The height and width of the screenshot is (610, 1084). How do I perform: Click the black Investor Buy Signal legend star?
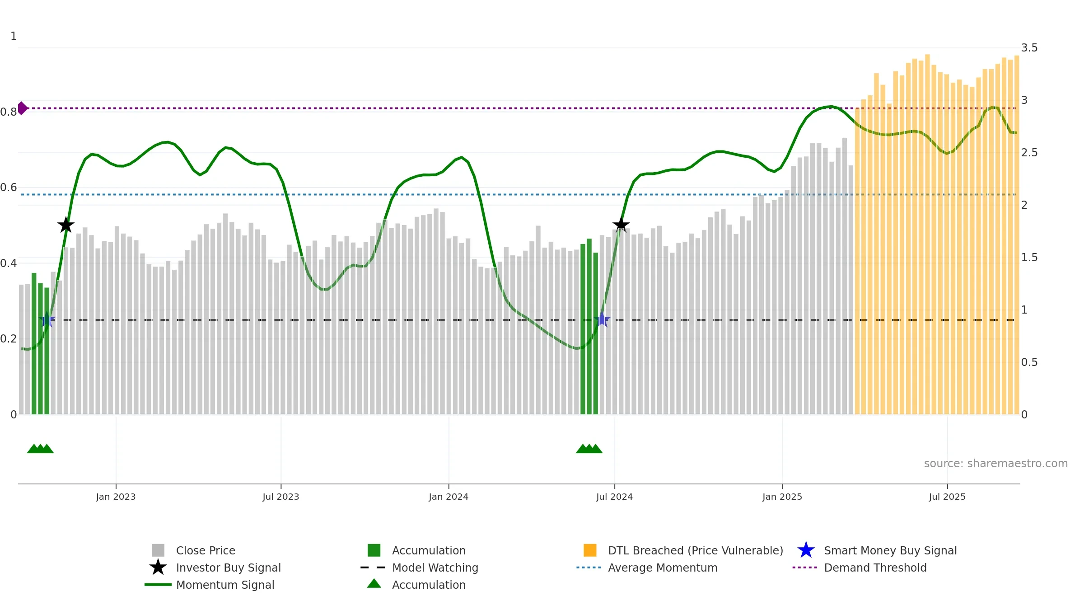(x=158, y=567)
